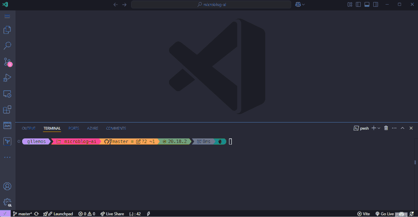This screenshot has width=418, height=217.
Task: Toggle the primary side bar visibility
Action: point(358,5)
